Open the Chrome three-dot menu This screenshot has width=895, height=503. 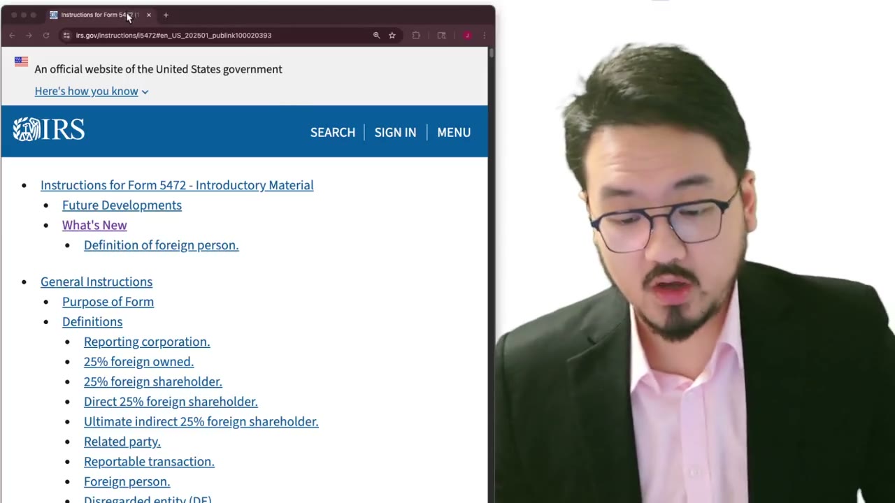click(x=484, y=35)
